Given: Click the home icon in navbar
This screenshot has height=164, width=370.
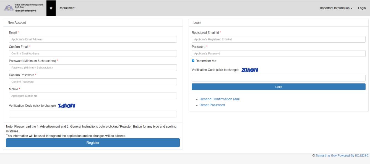Looking at the screenshot, I should tap(51, 8).
